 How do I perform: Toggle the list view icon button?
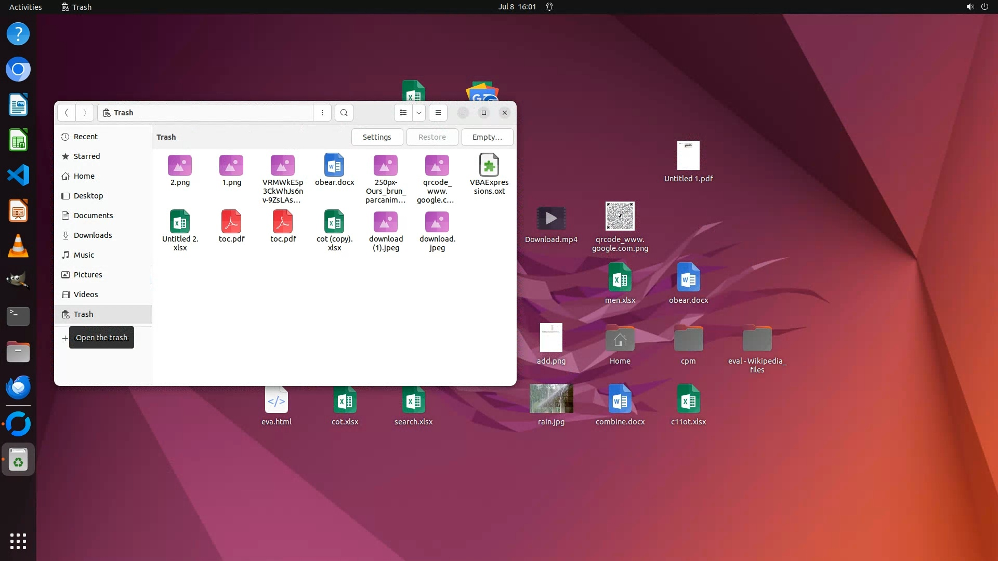click(x=403, y=113)
